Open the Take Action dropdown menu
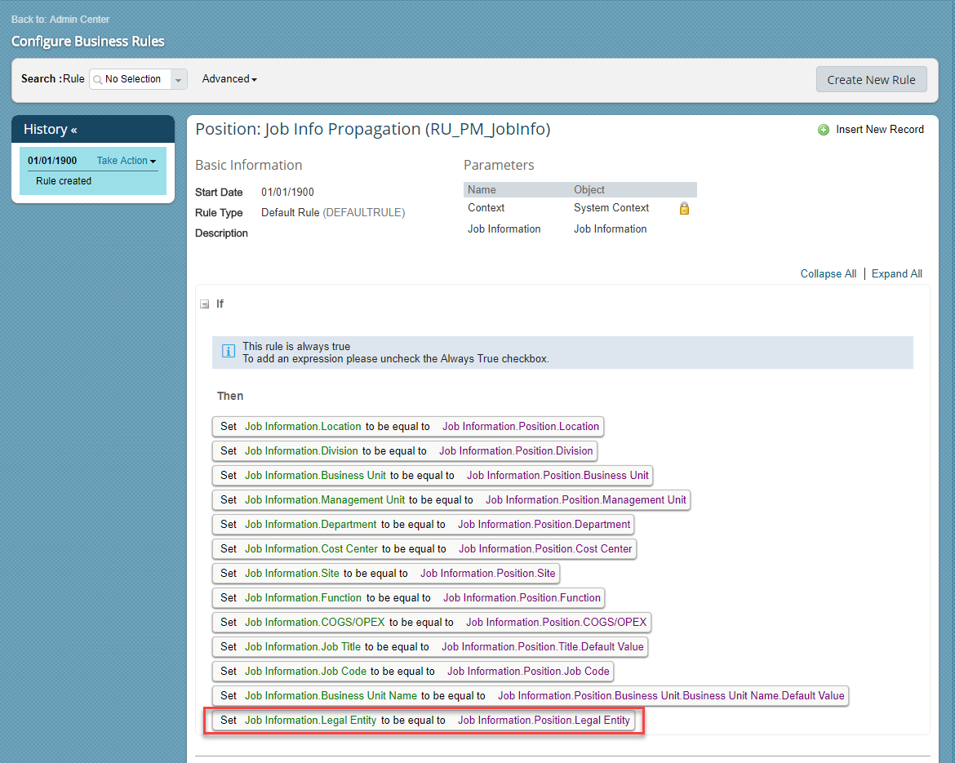 (x=126, y=161)
